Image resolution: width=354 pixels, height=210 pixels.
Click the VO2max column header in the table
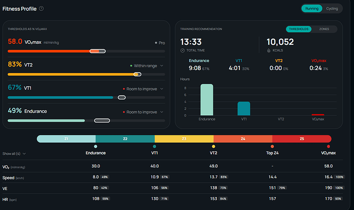click(x=328, y=153)
